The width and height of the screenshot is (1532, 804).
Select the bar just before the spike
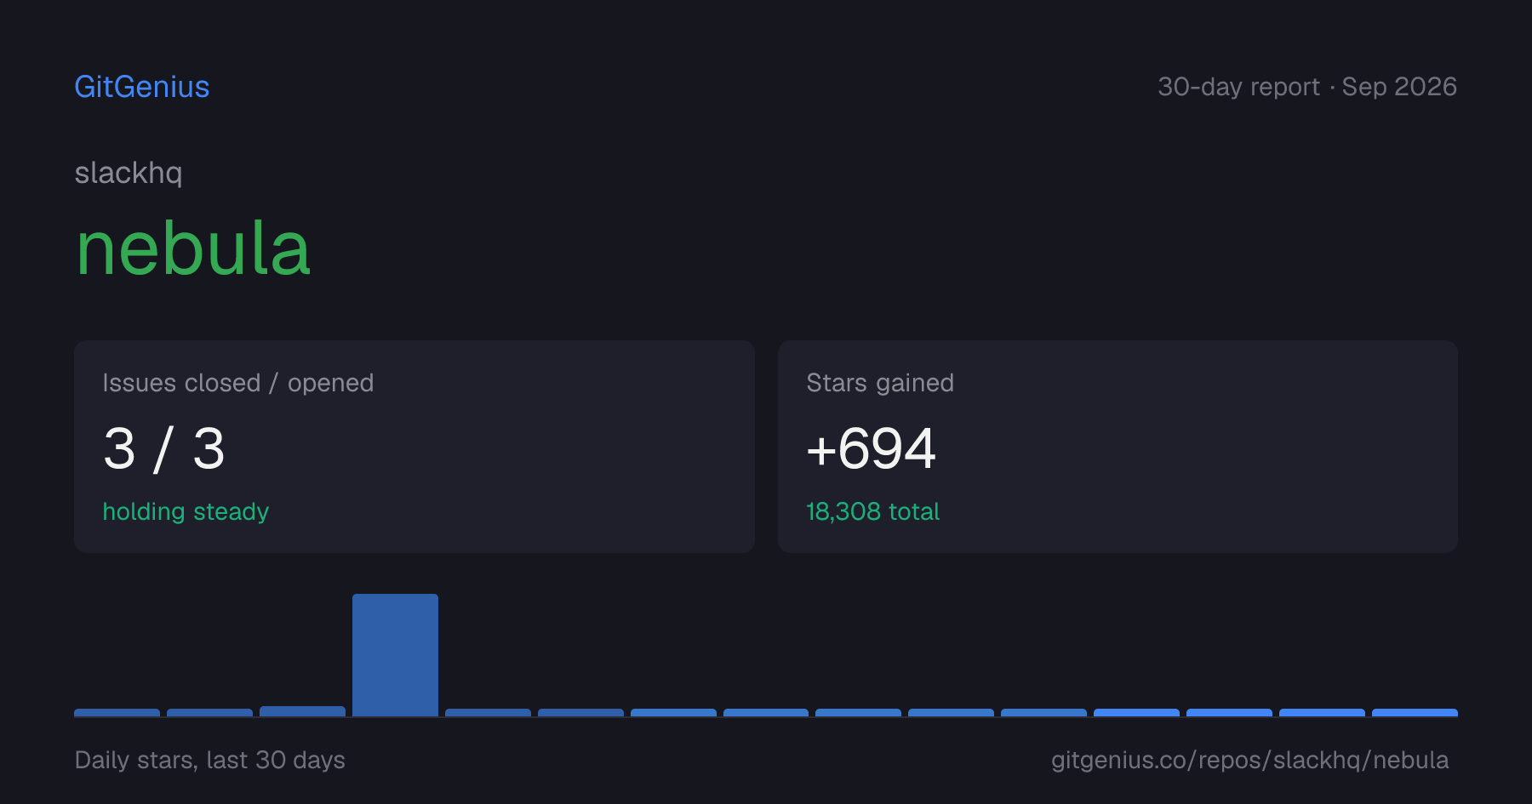point(302,711)
